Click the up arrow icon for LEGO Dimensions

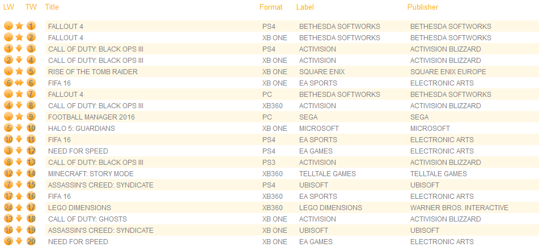coord(19,207)
